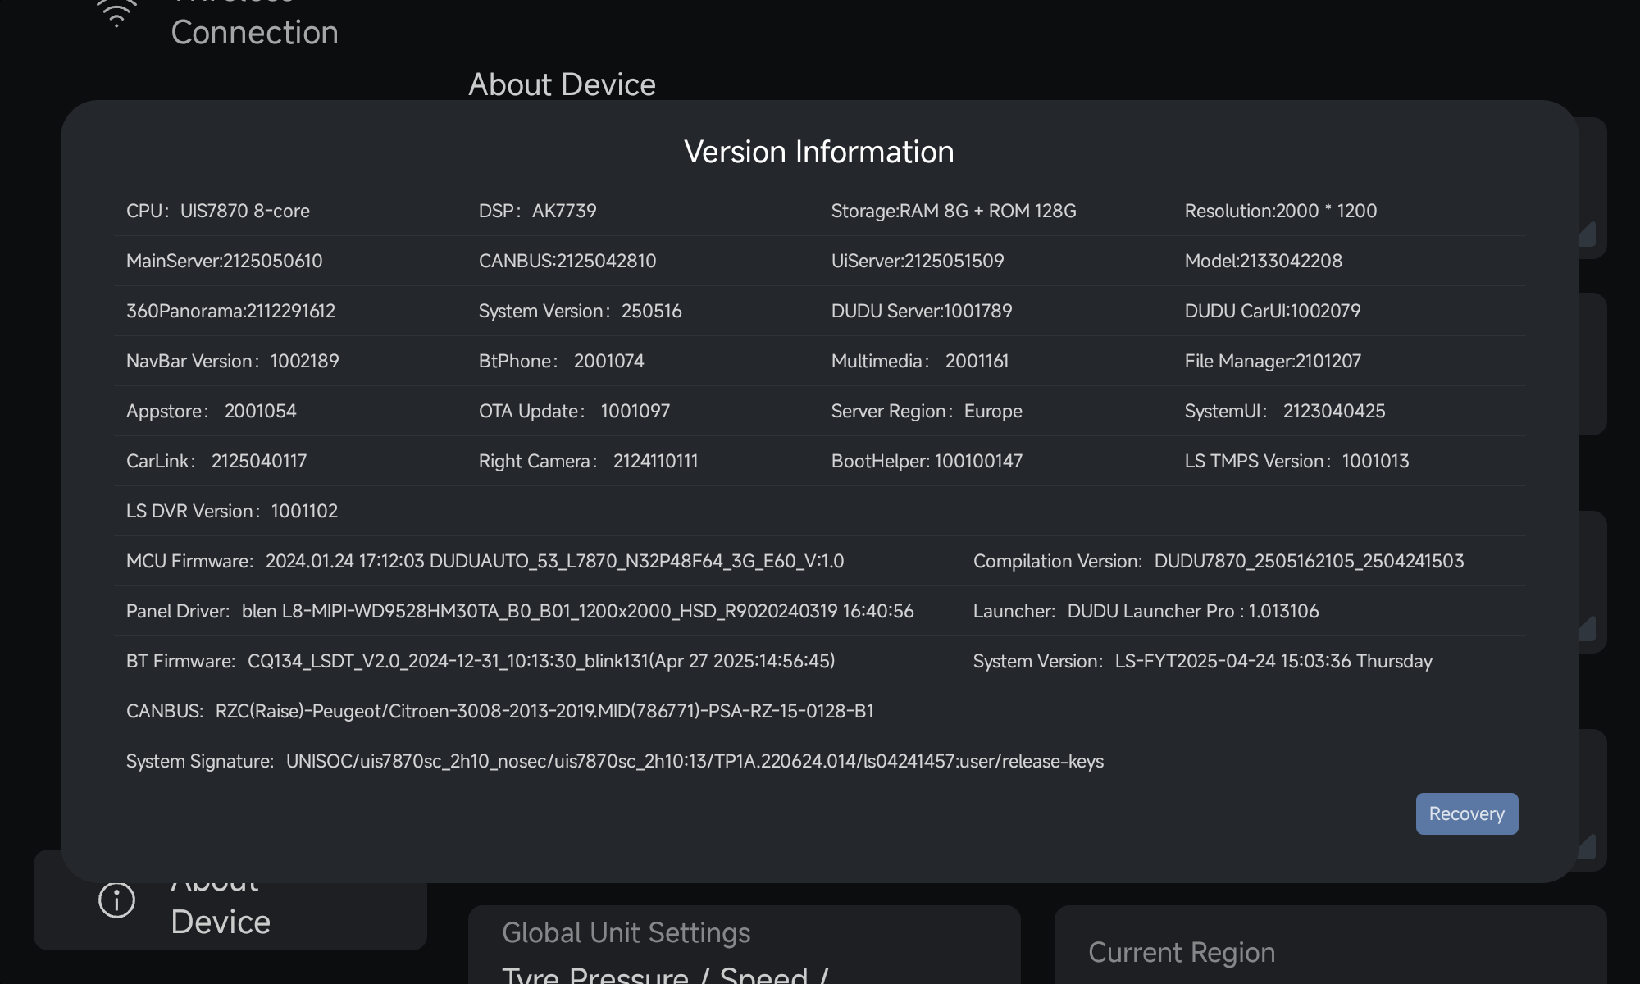Open the Current Region card
The height and width of the screenshot is (984, 1640).
coord(1330,945)
